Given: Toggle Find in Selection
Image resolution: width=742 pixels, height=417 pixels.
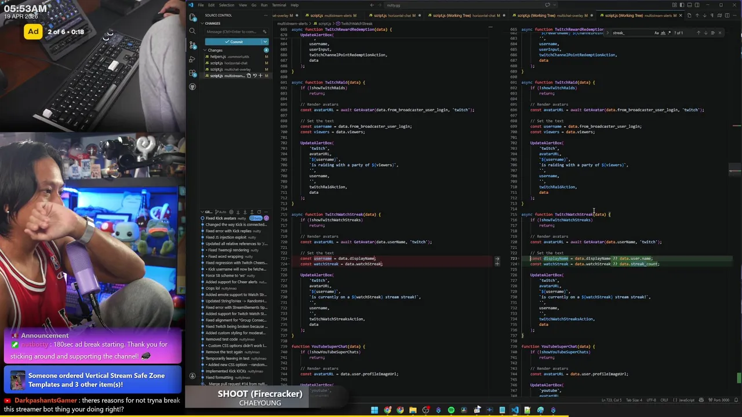Looking at the screenshot, I should (713, 33).
